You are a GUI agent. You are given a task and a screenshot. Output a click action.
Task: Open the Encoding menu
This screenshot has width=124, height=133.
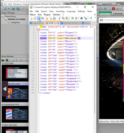pyautogui.click(x=60, y=11)
